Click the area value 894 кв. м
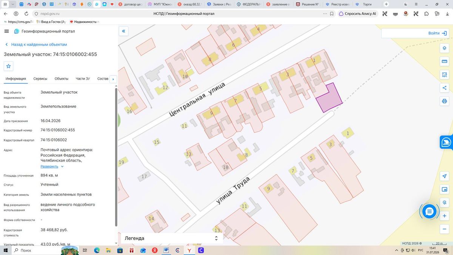The image size is (453, 255). [x=49, y=175]
